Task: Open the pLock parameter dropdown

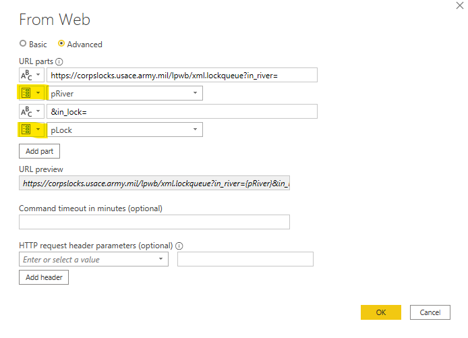Action: coord(194,130)
